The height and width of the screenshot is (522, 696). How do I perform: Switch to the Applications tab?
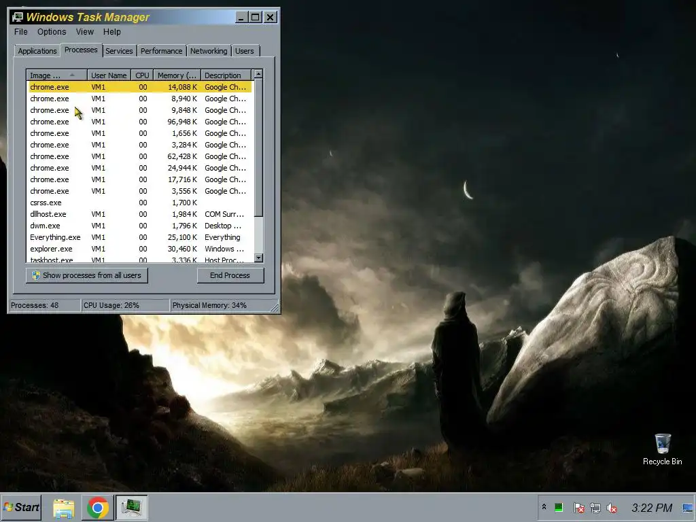pyautogui.click(x=37, y=51)
